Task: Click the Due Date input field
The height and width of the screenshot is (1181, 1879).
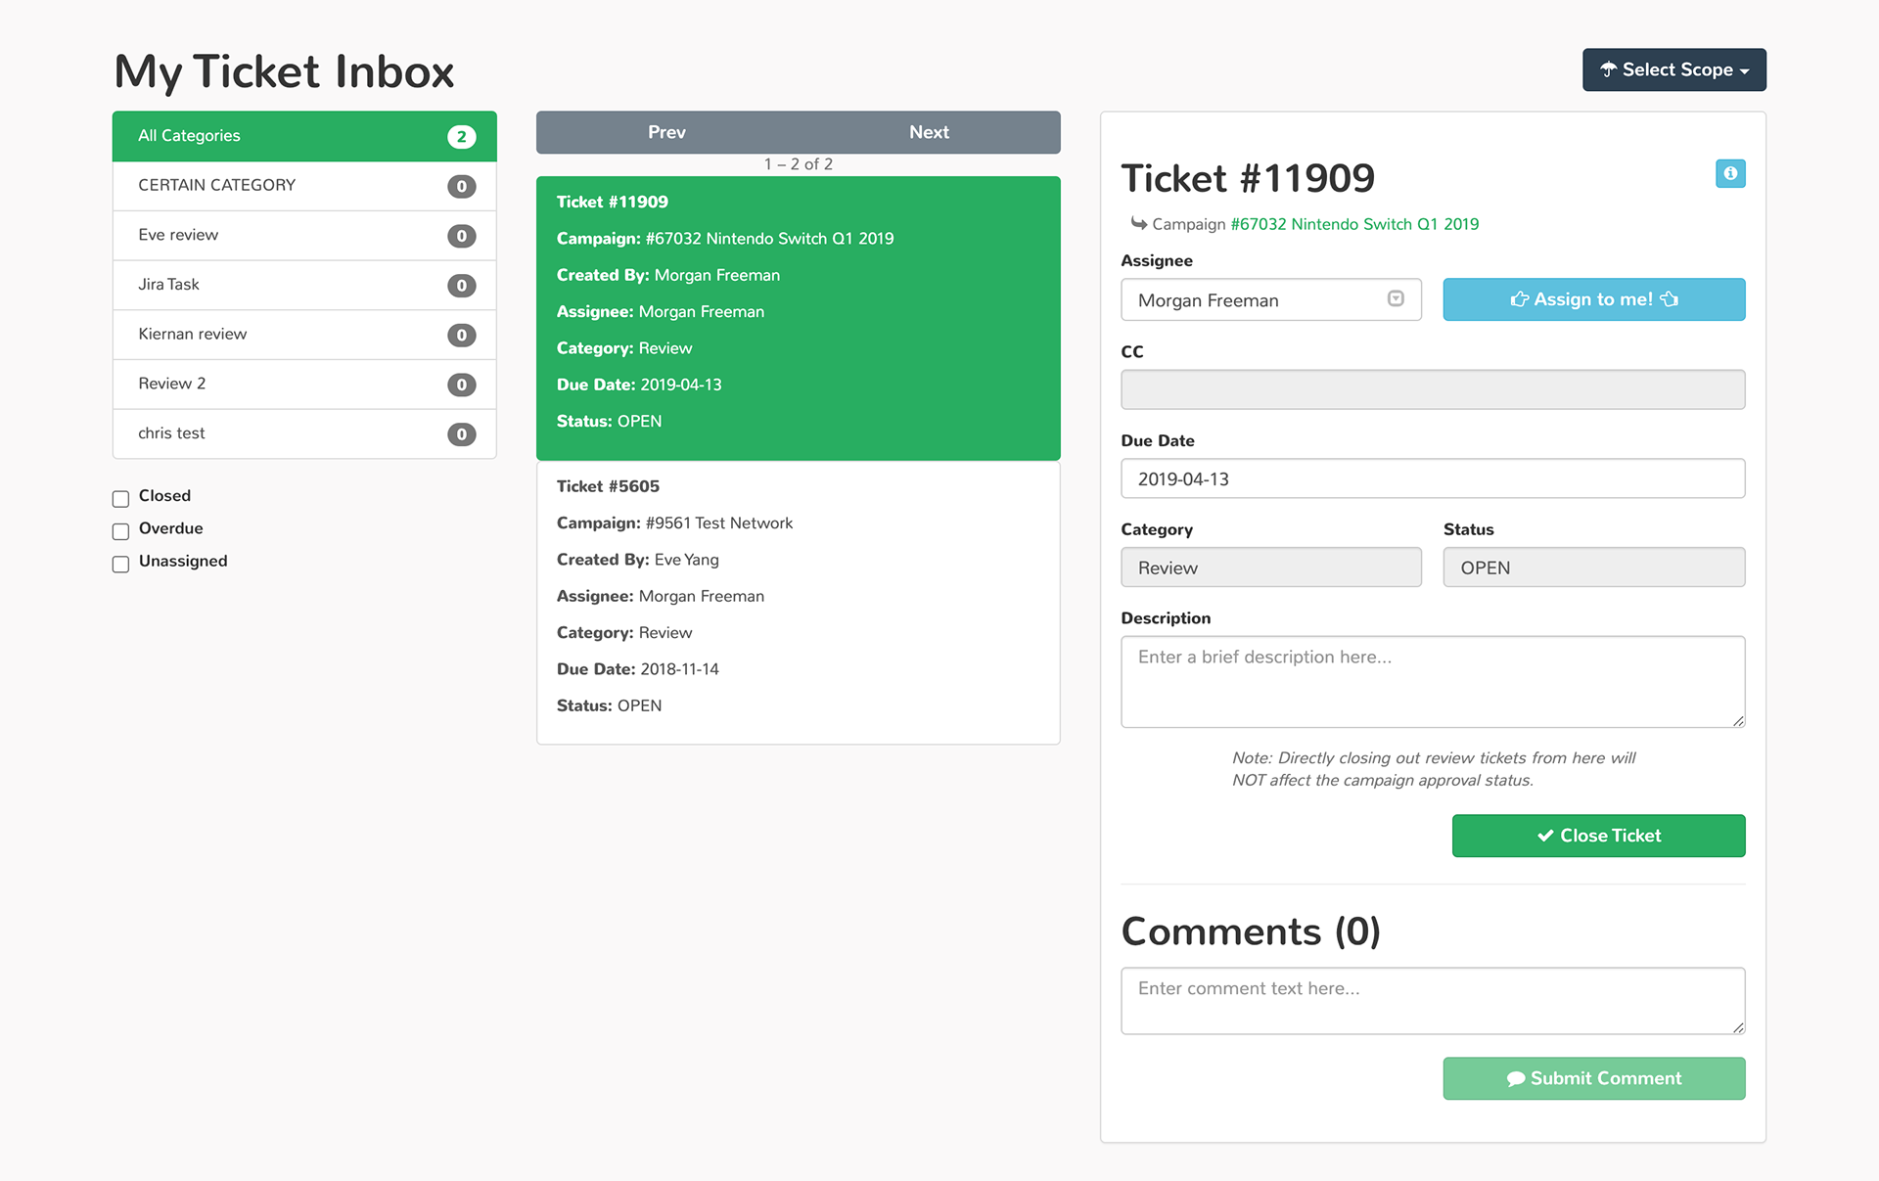Action: [x=1432, y=479]
